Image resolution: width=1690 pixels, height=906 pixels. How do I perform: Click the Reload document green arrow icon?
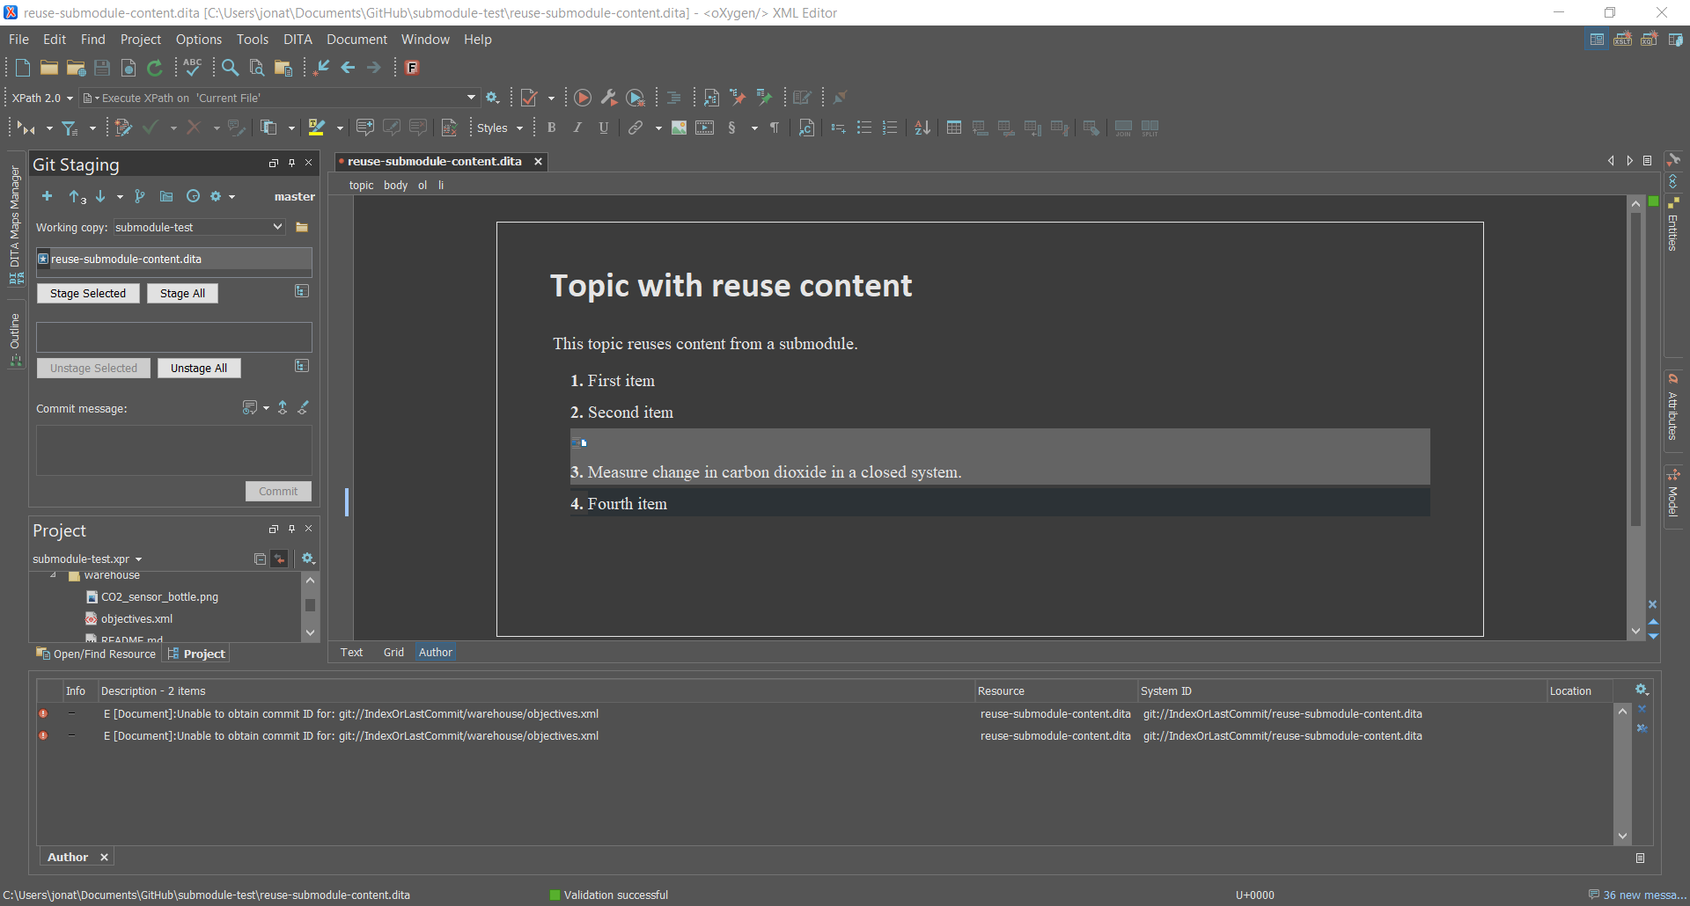pos(155,68)
